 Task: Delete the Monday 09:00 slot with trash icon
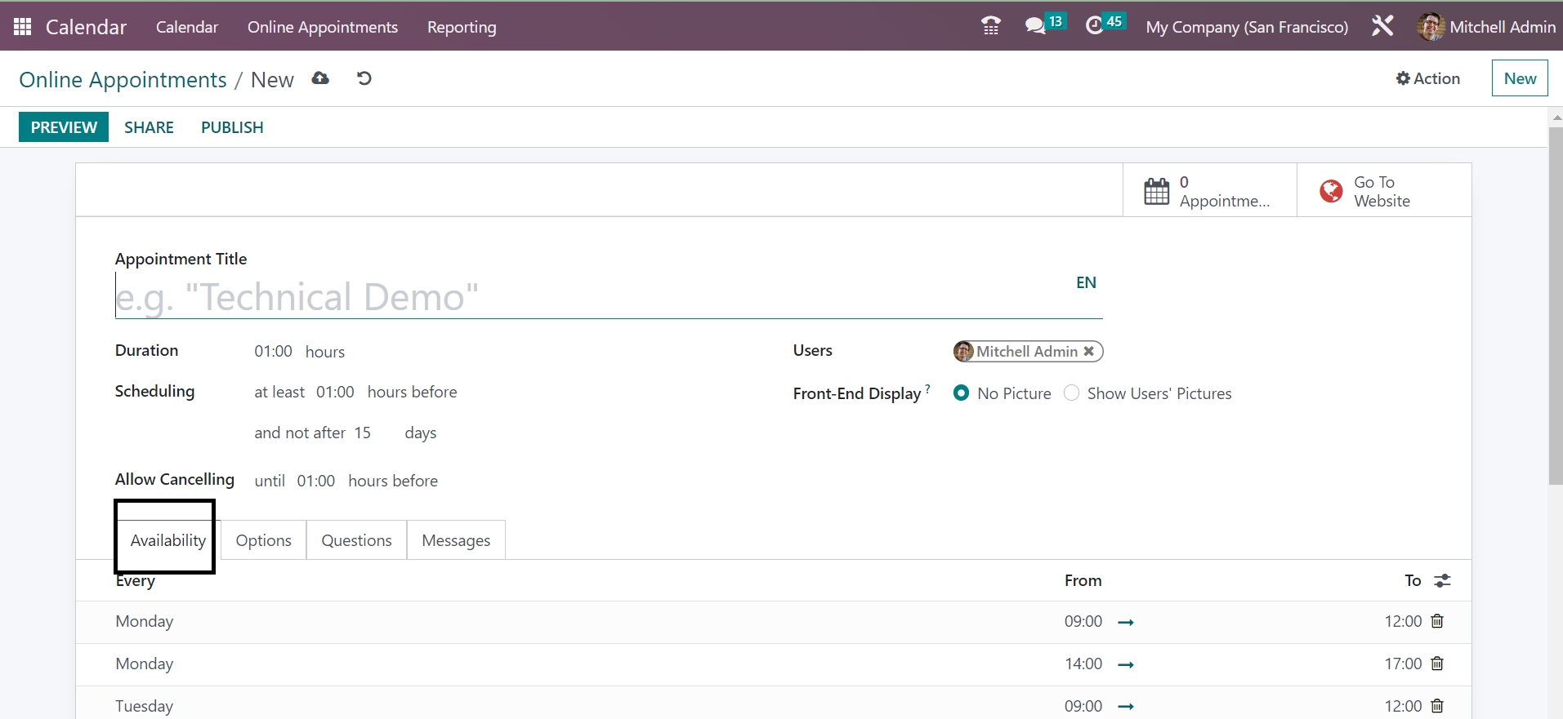click(1437, 621)
